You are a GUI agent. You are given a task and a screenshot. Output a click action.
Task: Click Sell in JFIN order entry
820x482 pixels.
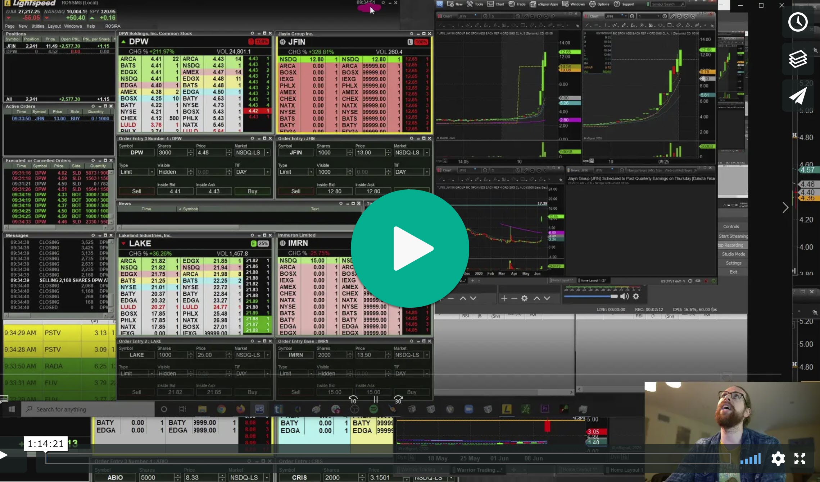(x=296, y=191)
